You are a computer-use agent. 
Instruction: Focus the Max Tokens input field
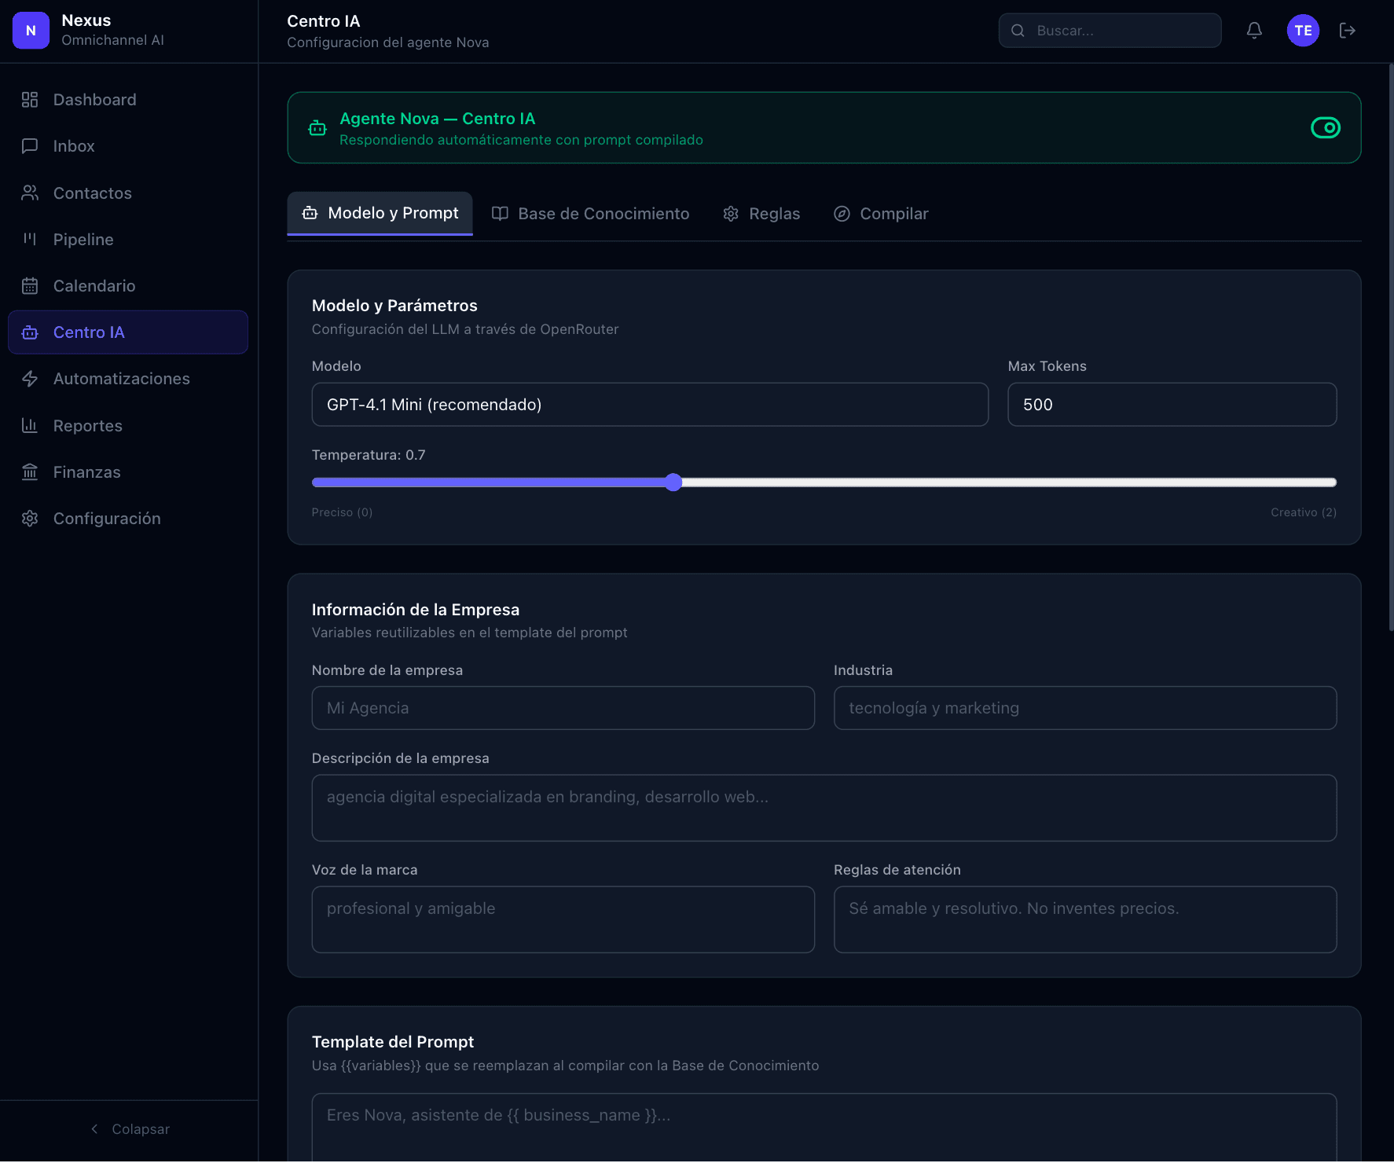[1172, 405]
